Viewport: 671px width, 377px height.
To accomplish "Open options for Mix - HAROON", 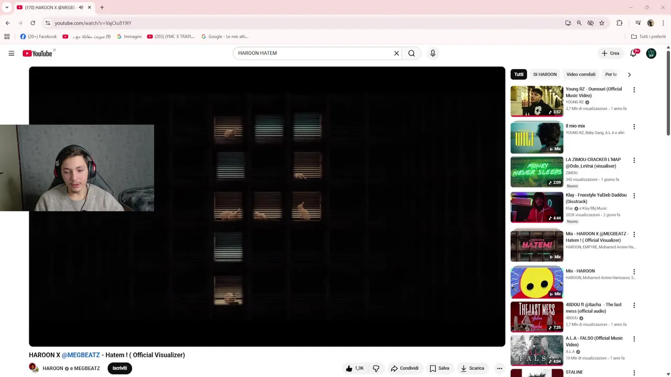I will [634, 272].
